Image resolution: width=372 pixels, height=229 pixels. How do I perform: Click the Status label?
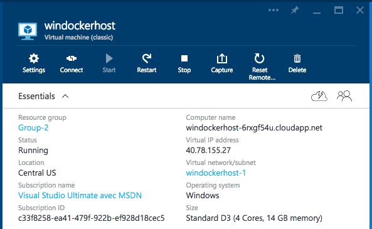28,140
